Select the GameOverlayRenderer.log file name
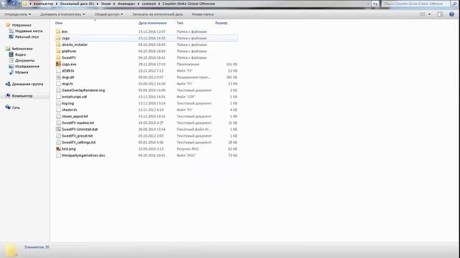 click(83, 90)
